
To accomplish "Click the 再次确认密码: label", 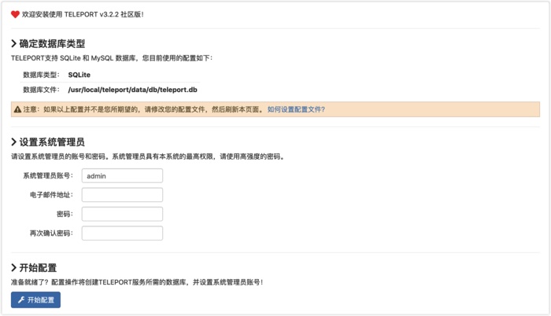I will click(52, 233).
